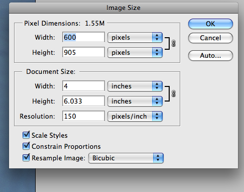Click the document Height field showing 6.033
Image resolution: width=244 pixels, height=192 pixels.
(x=83, y=101)
